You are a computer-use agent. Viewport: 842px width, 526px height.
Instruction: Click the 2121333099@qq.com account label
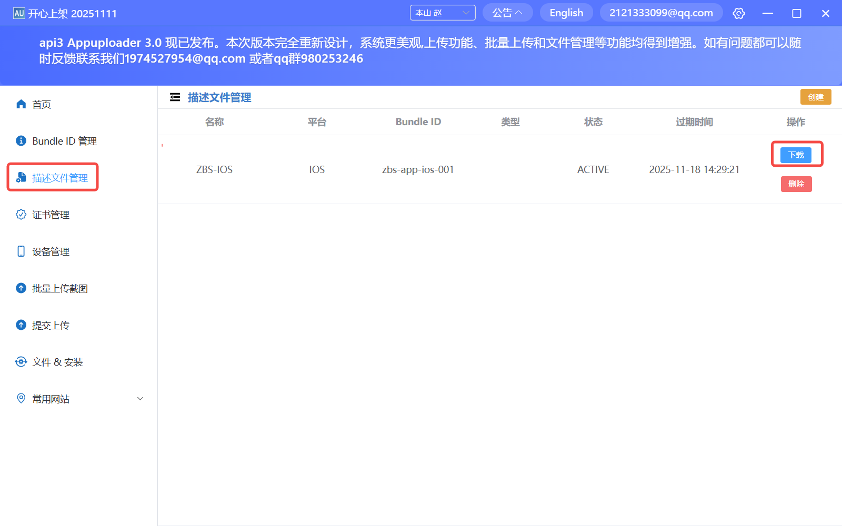(661, 12)
